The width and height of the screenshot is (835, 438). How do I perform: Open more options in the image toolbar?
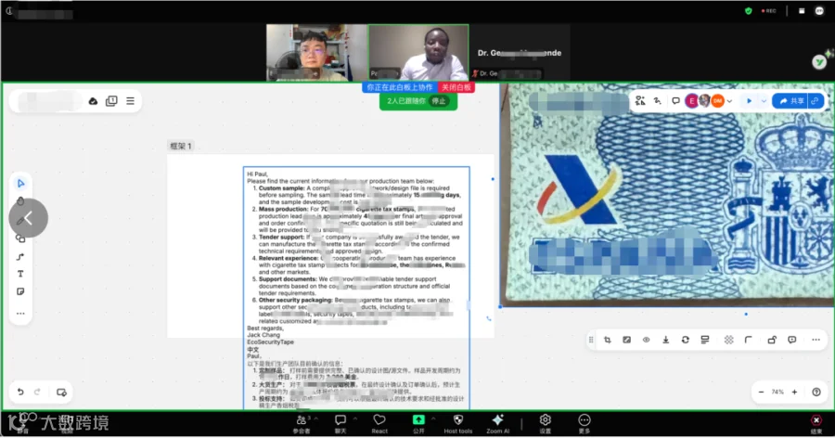coord(816,340)
